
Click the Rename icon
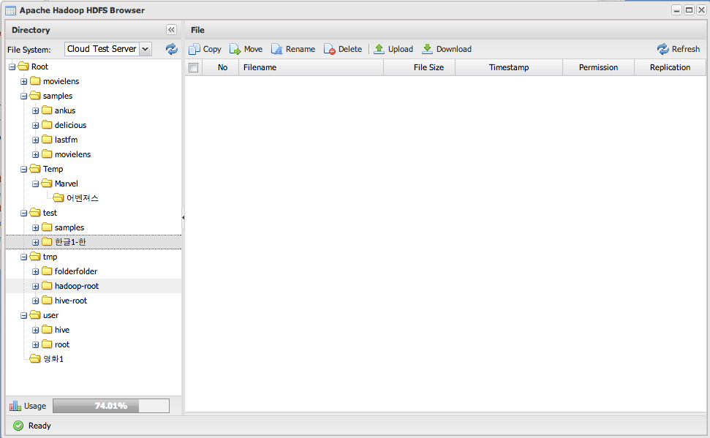coord(276,49)
